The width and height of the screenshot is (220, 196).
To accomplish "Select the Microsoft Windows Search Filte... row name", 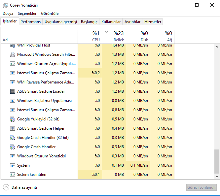I will coord(46,54).
